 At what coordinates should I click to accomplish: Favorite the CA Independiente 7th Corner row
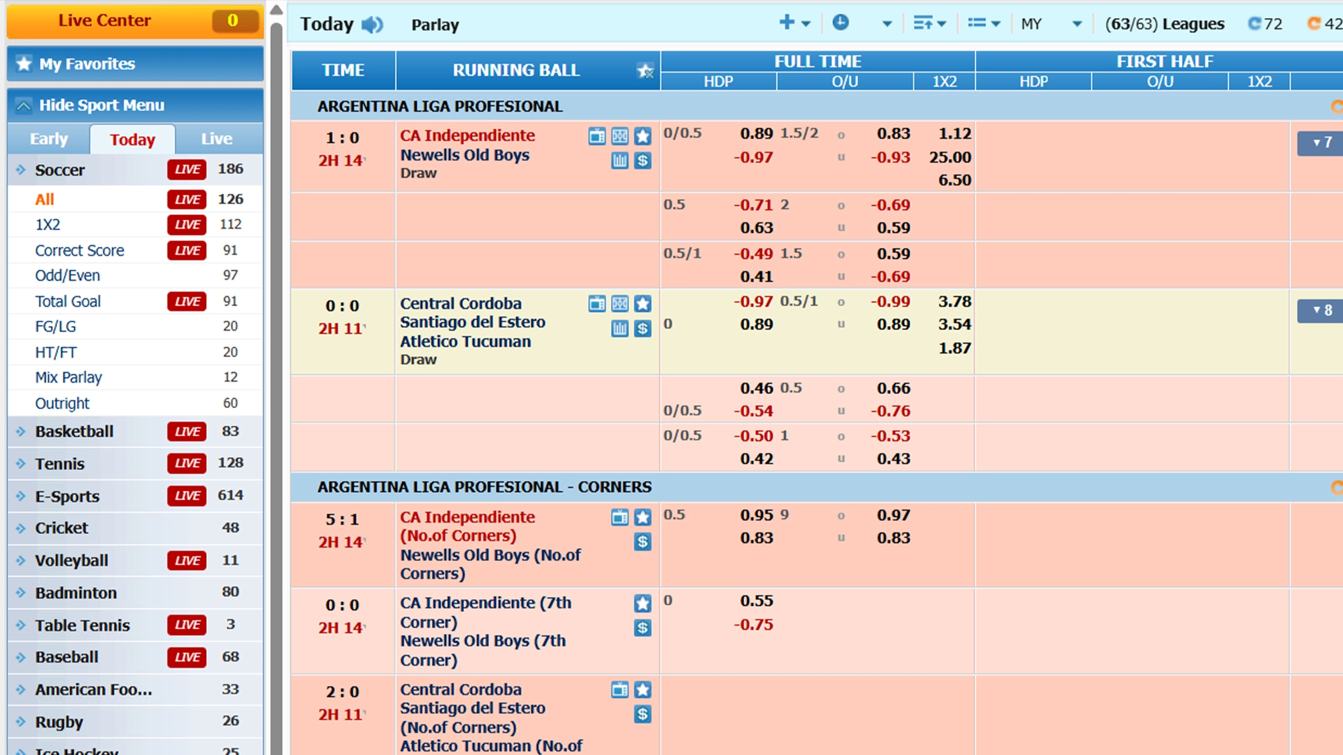click(643, 603)
